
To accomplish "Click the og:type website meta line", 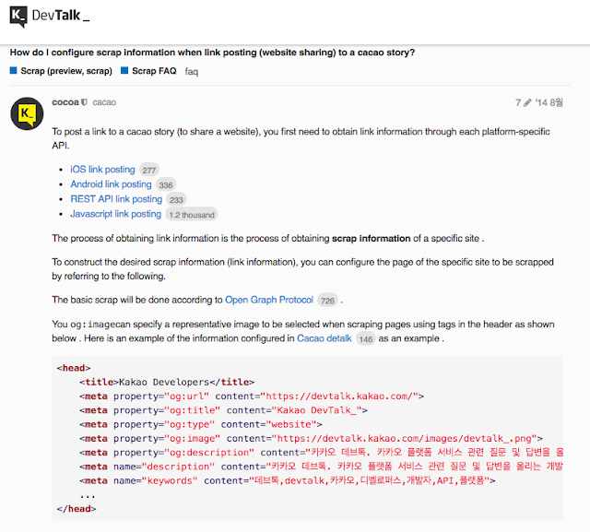I will pyautogui.click(x=201, y=424).
